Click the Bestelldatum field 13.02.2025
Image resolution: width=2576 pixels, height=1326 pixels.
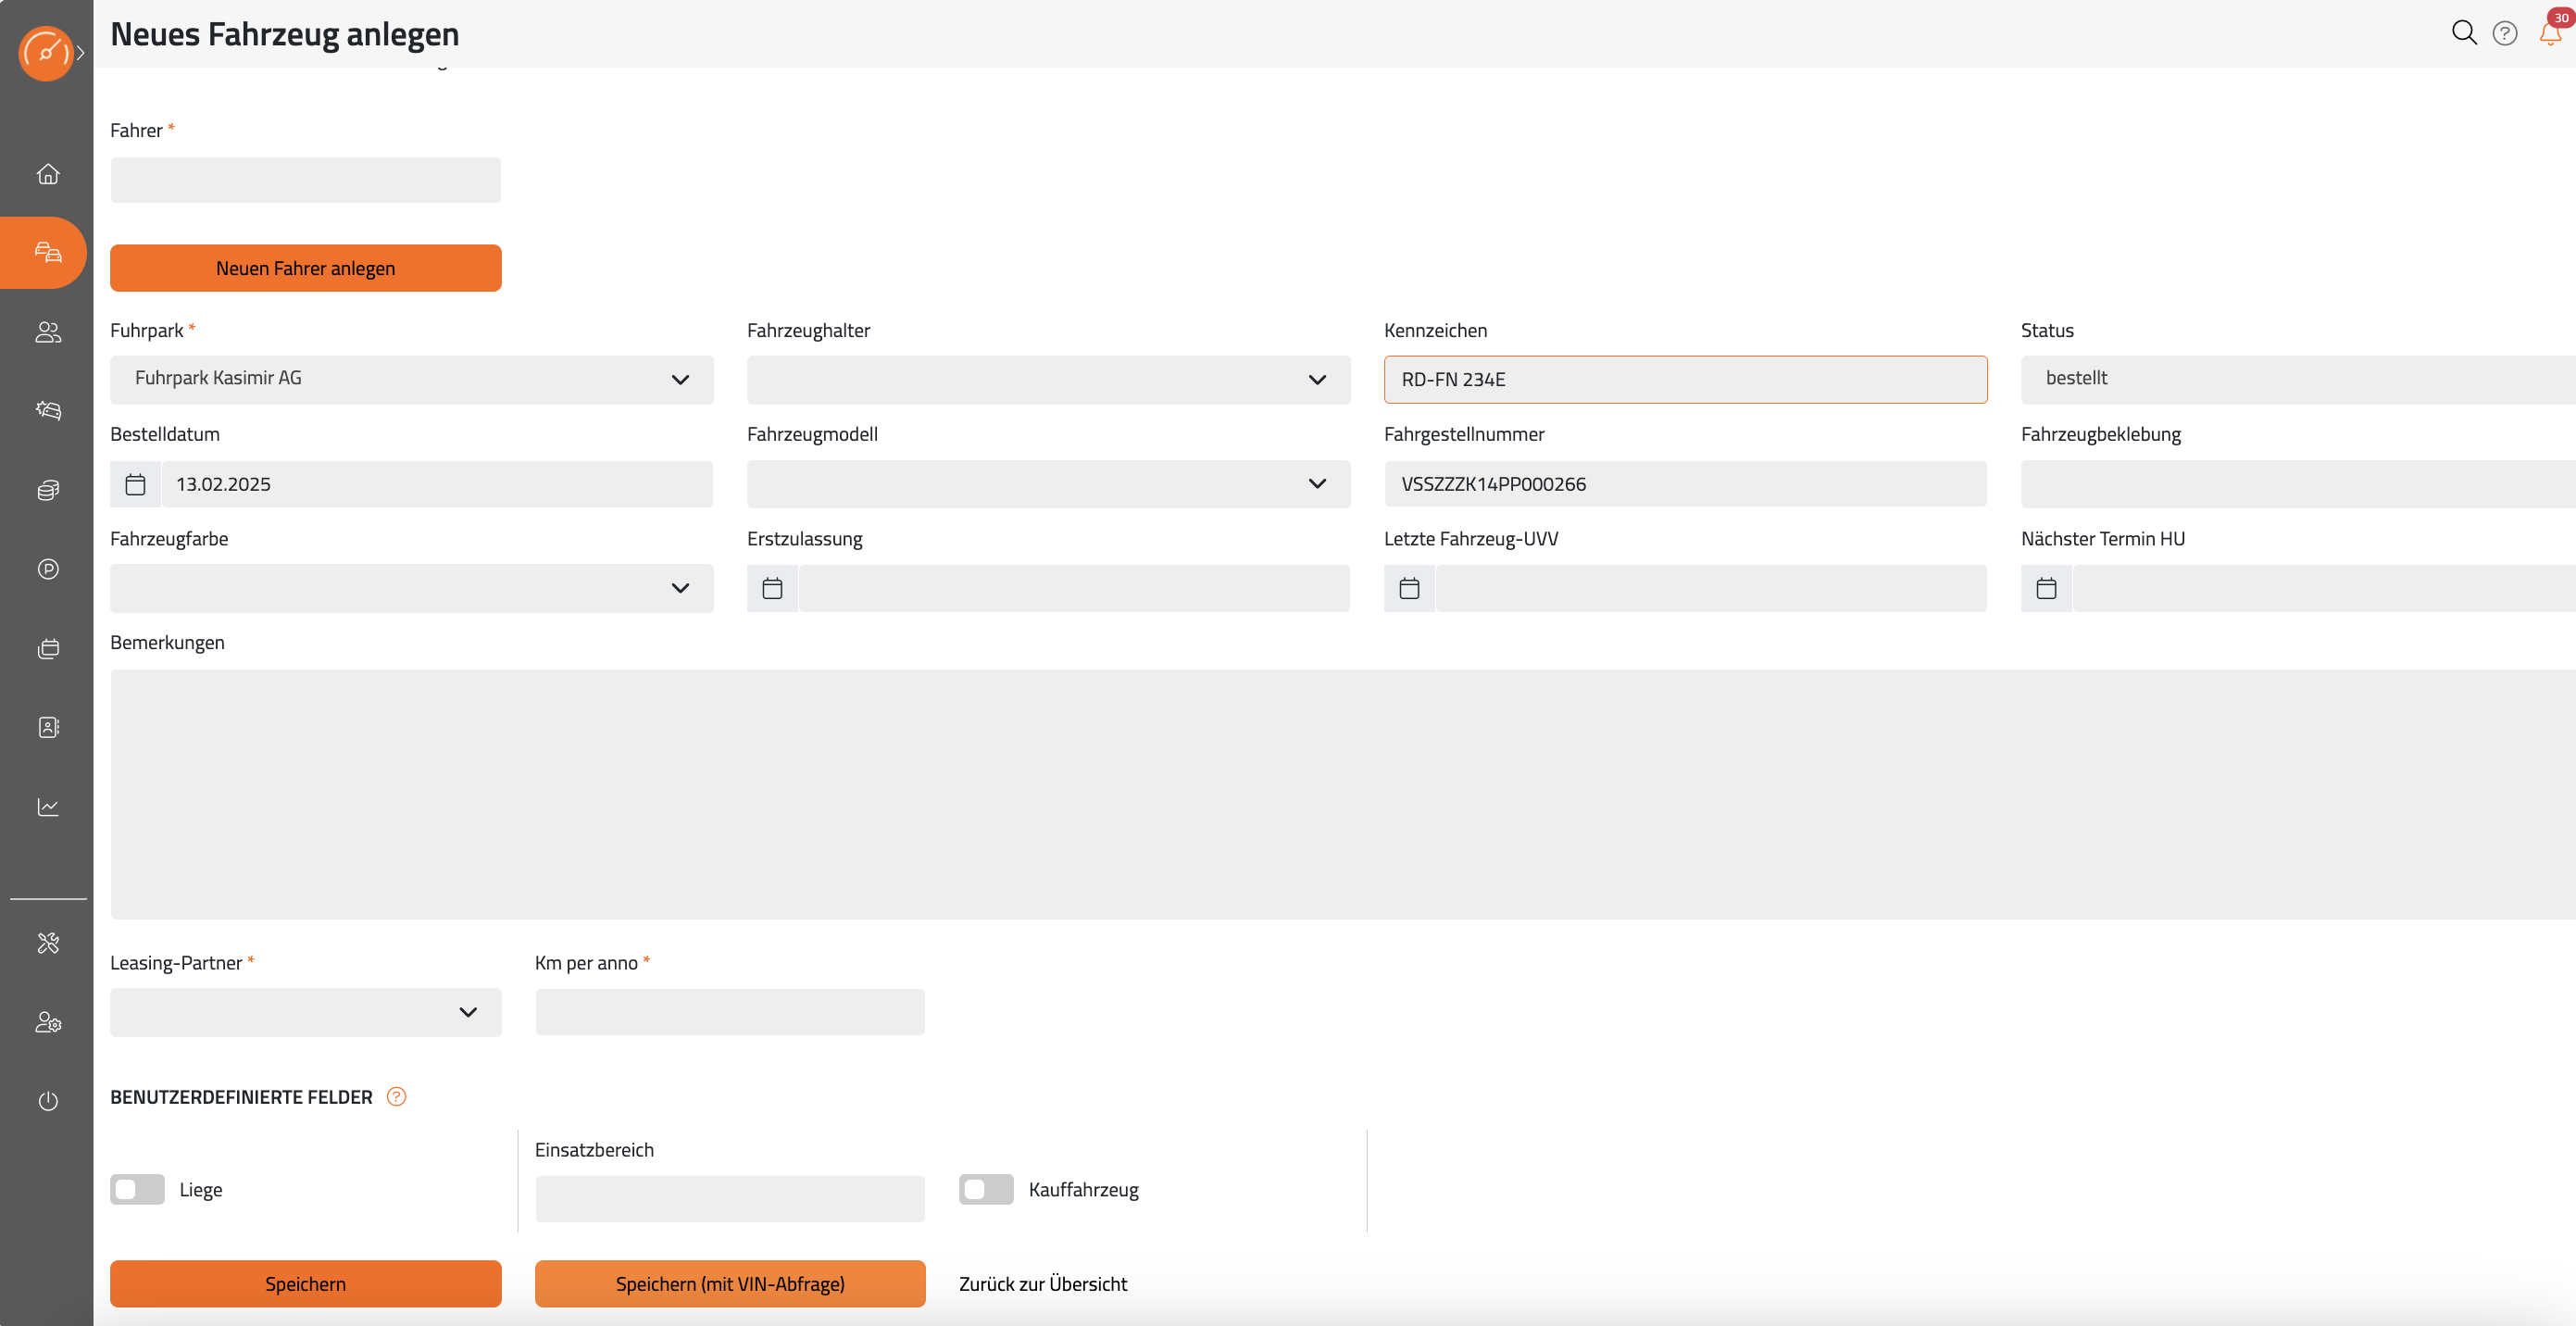tap(437, 484)
